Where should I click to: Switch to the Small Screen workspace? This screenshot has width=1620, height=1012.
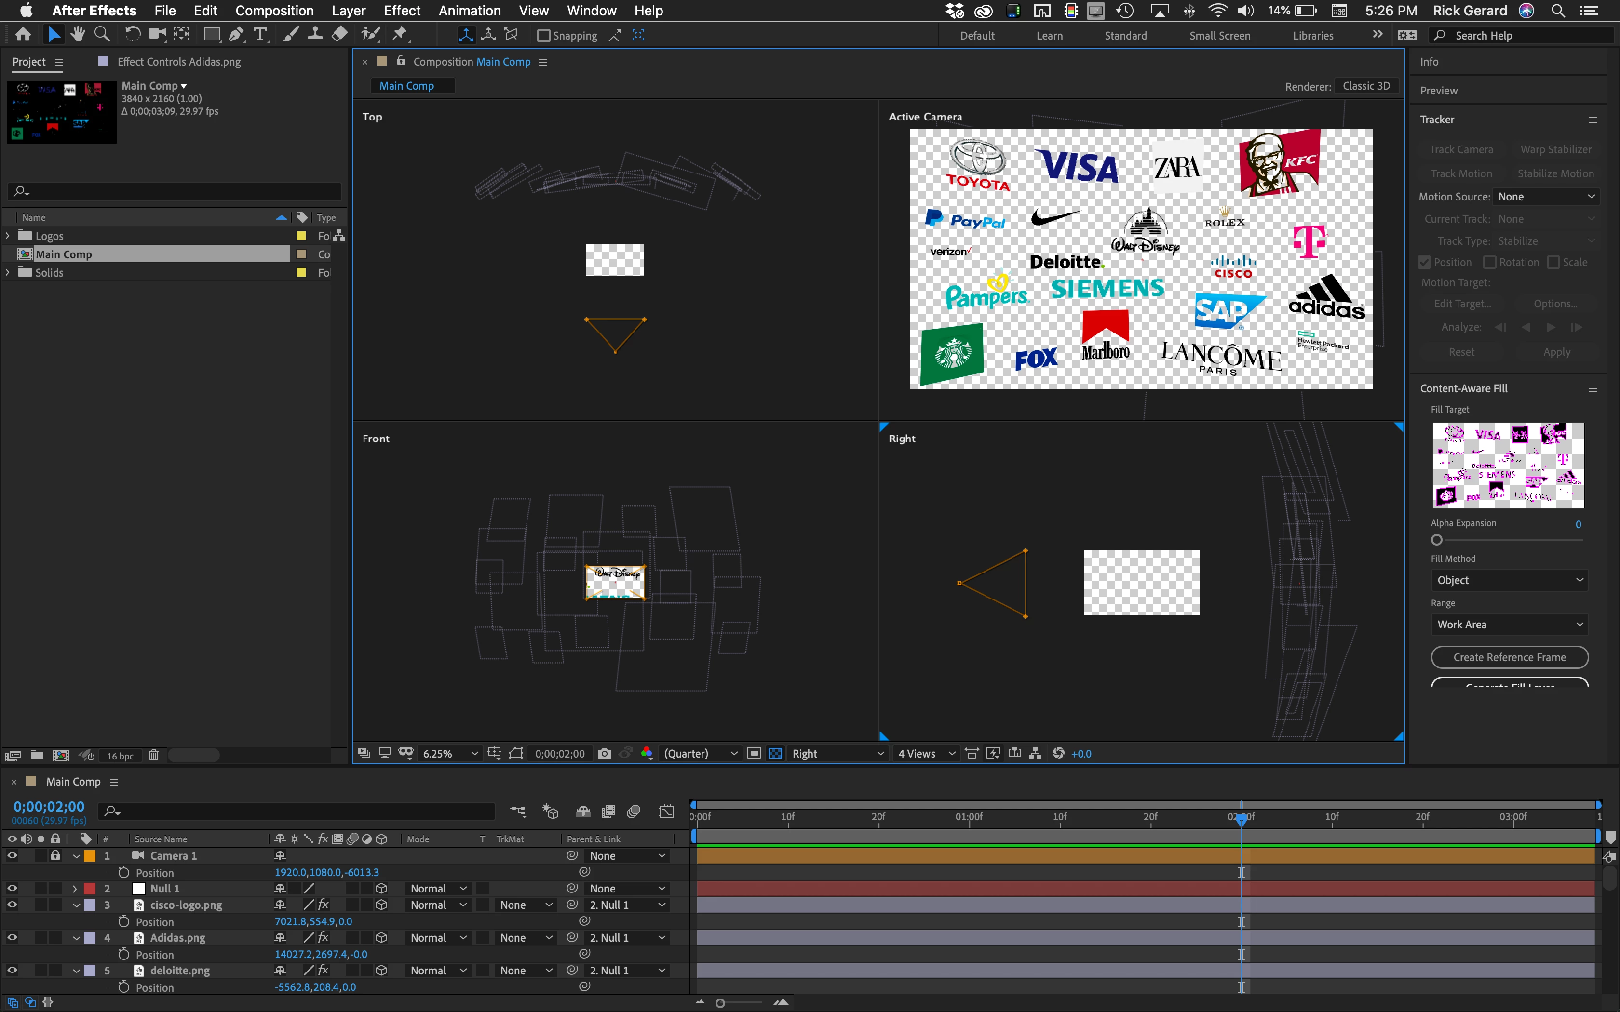pos(1219,36)
